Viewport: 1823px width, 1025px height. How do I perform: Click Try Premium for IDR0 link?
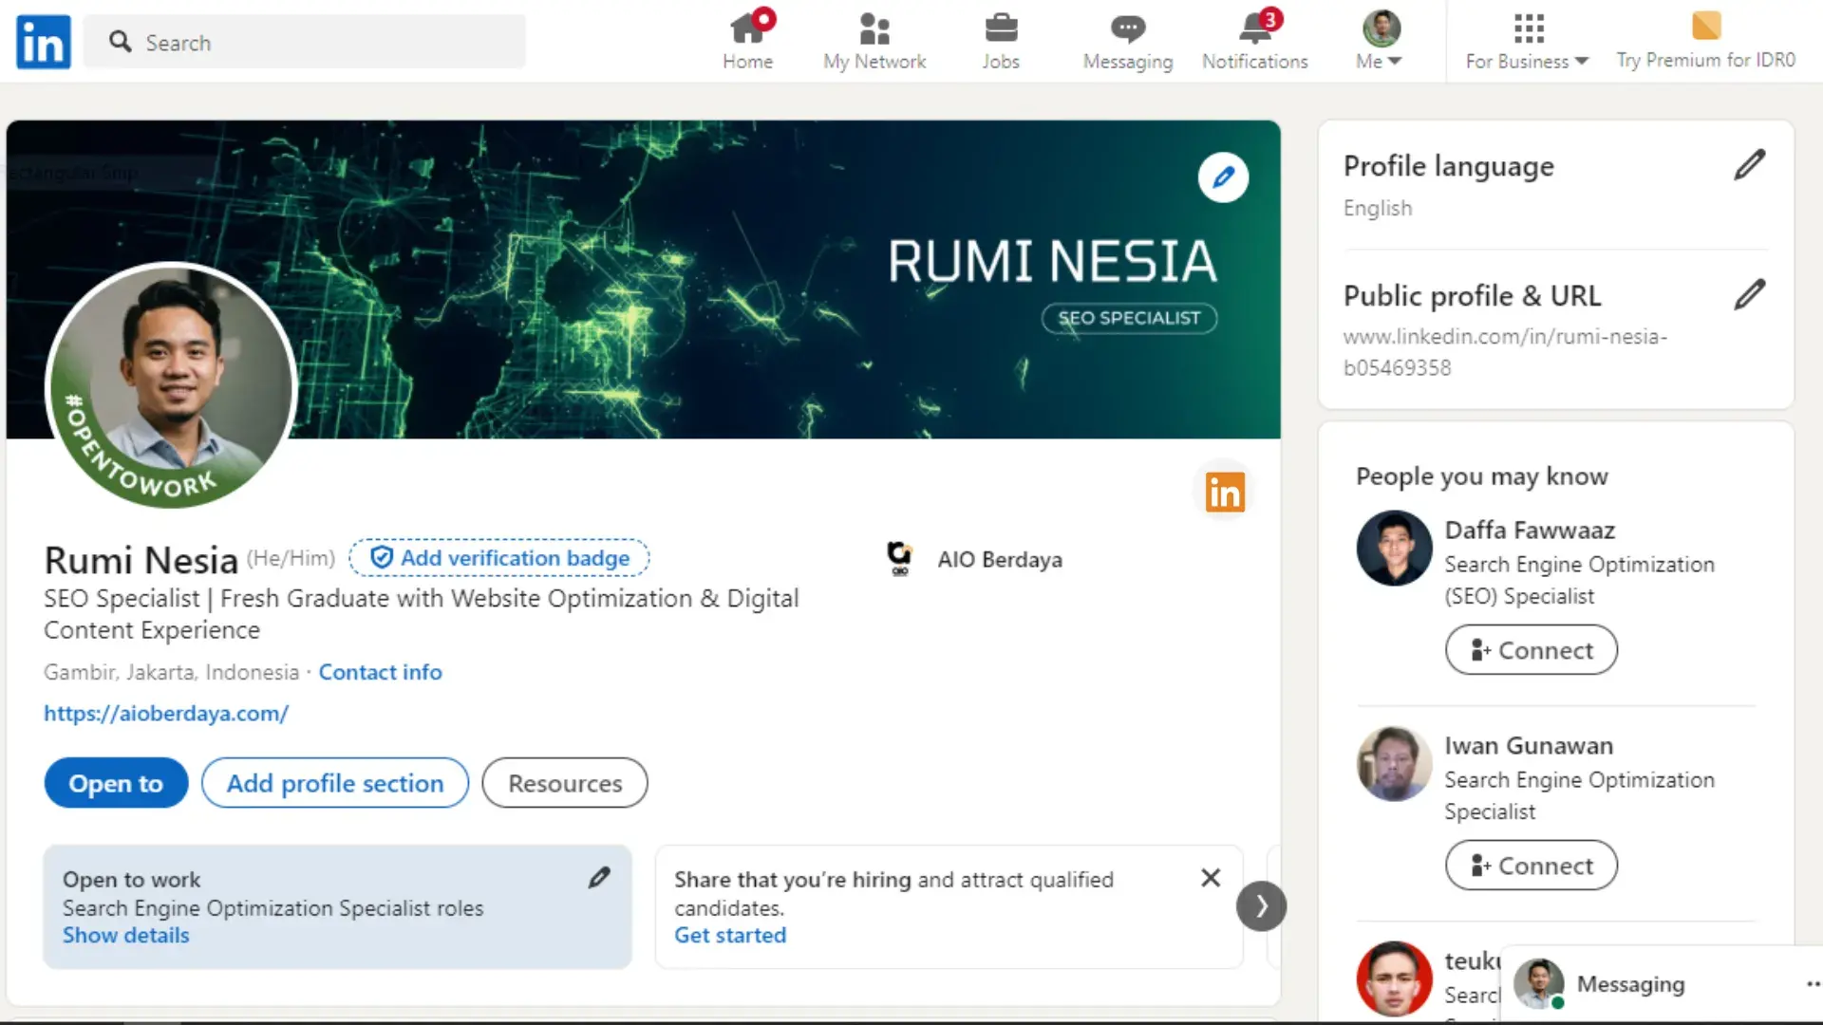pos(1706,41)
